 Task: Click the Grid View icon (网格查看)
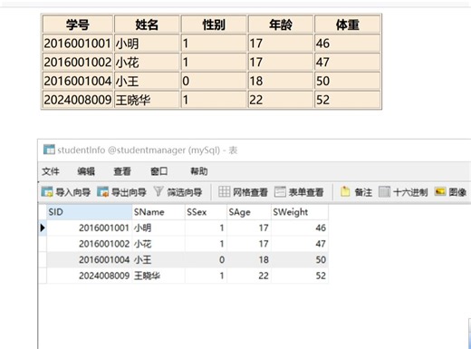point(224,191)
